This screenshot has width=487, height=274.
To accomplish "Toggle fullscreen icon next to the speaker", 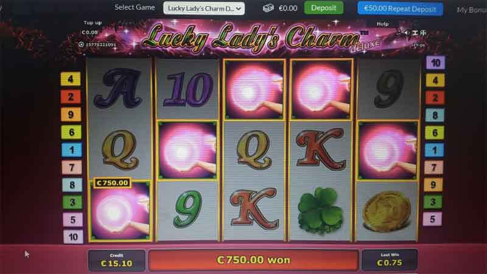I will tap(415, 33).
